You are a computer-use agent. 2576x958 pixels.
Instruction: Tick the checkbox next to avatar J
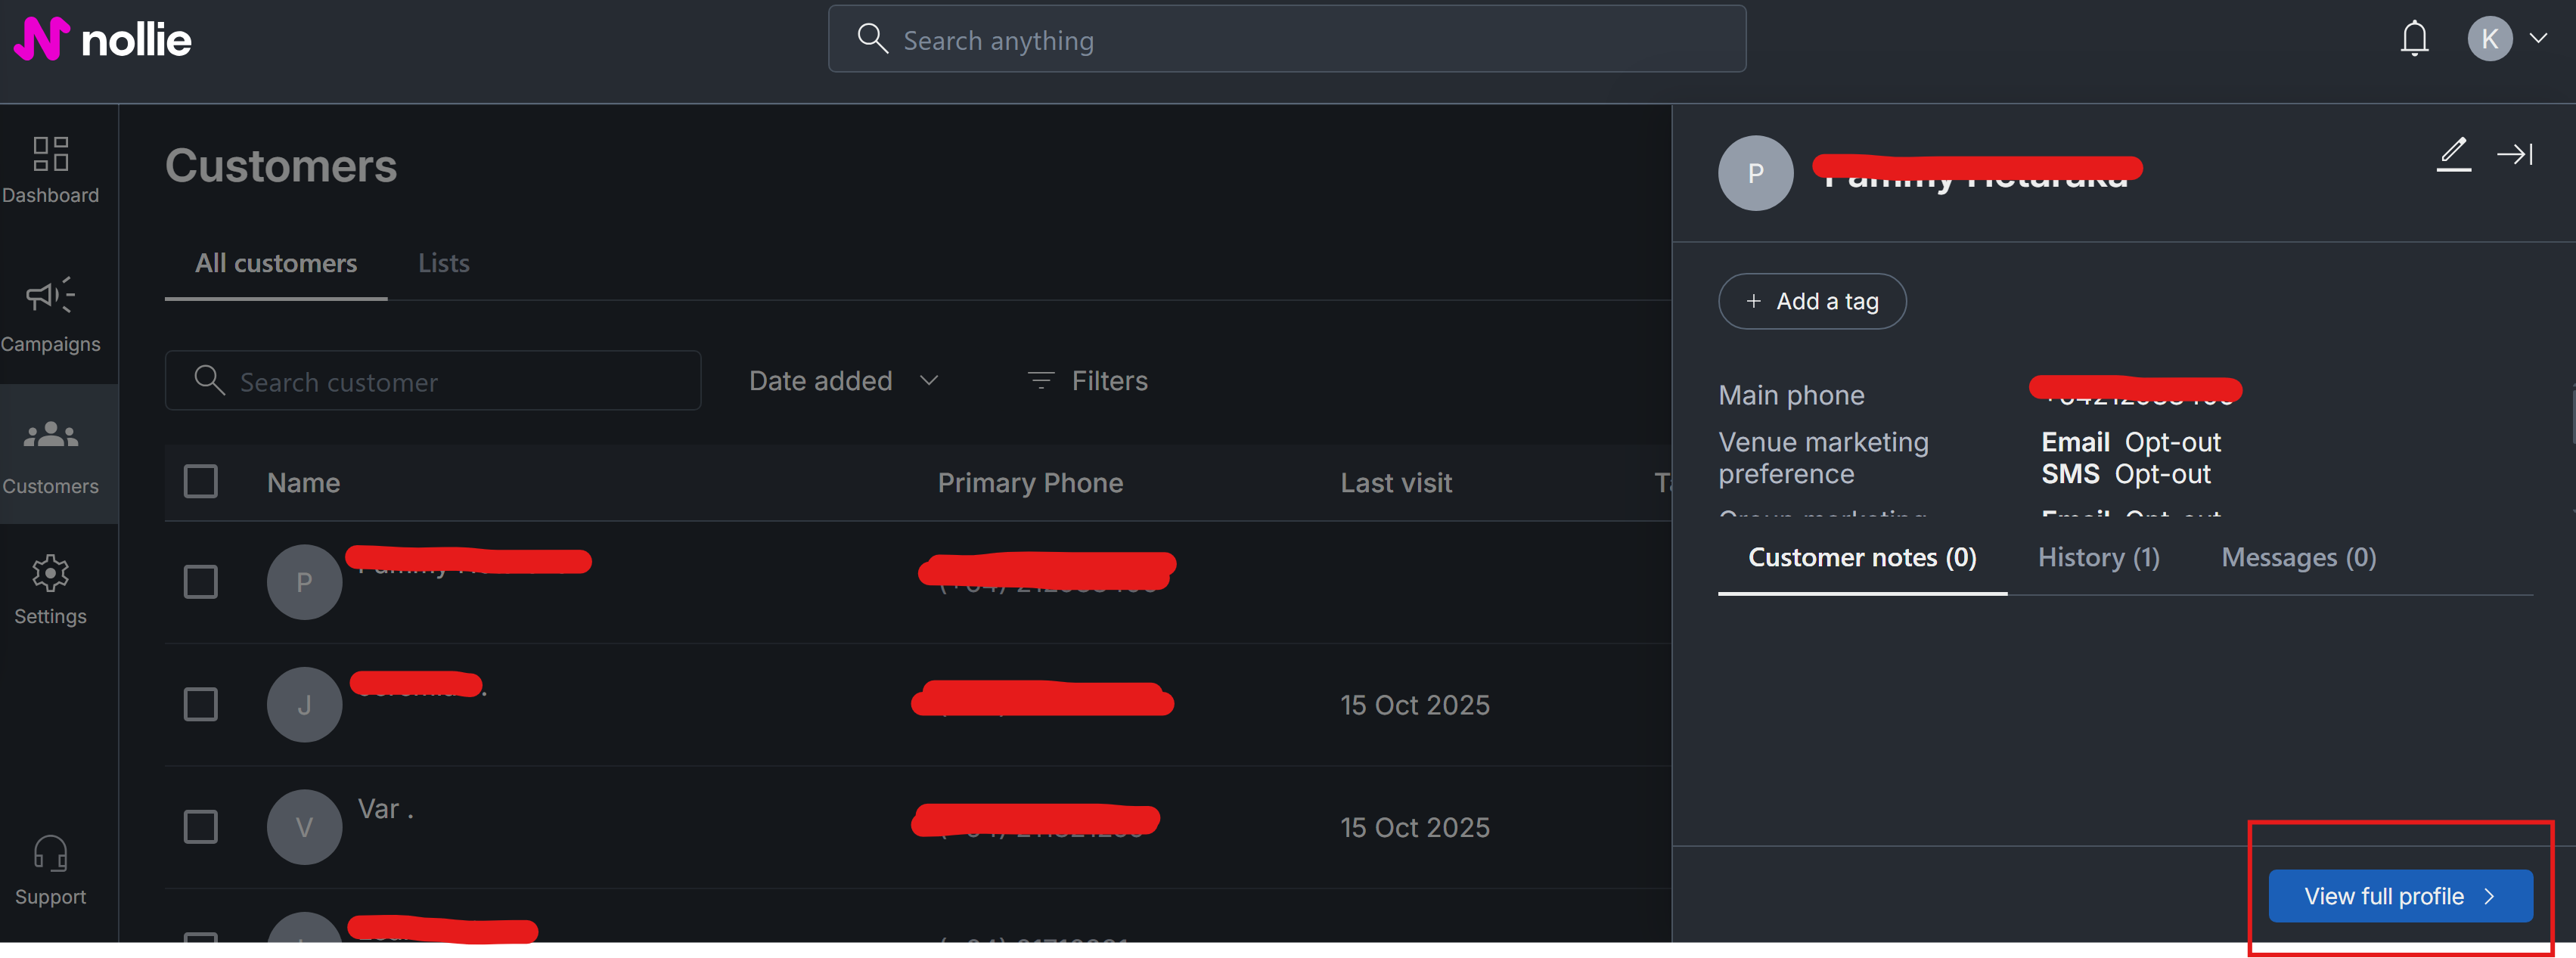(x=201, y=704)
